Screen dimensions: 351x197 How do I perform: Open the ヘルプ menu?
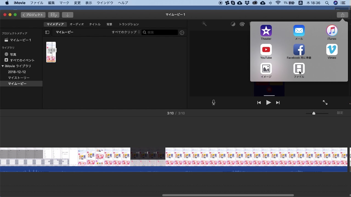[123, 3]
